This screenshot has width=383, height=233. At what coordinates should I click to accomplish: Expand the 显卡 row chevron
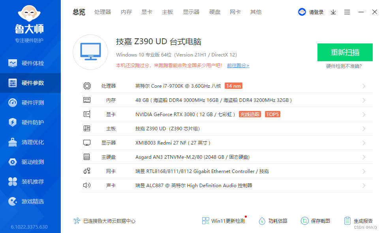pyautogui.click(x=364, y=115)
